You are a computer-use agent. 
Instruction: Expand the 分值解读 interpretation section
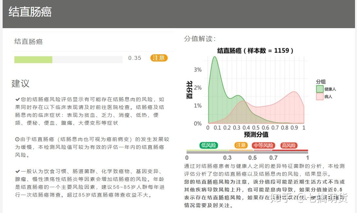[199, 39]
